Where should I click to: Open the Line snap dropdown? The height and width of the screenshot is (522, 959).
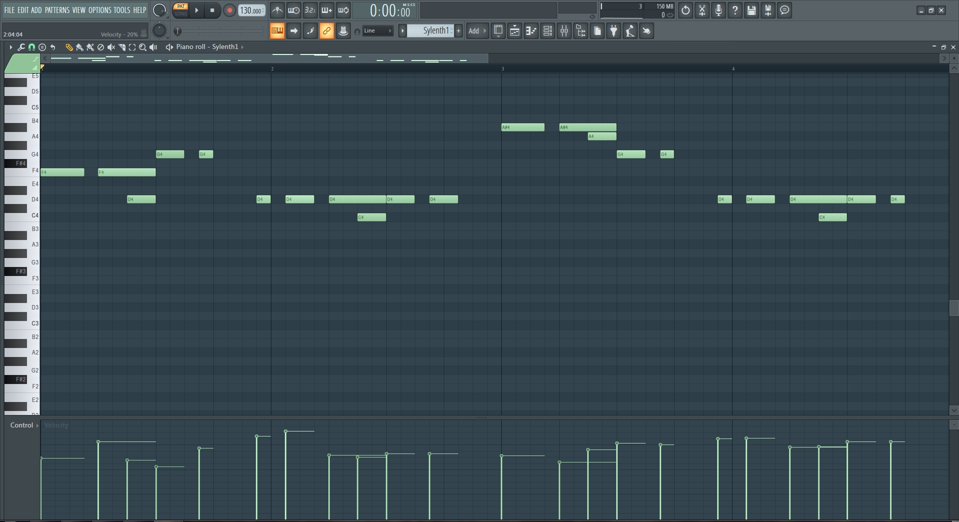377,31
